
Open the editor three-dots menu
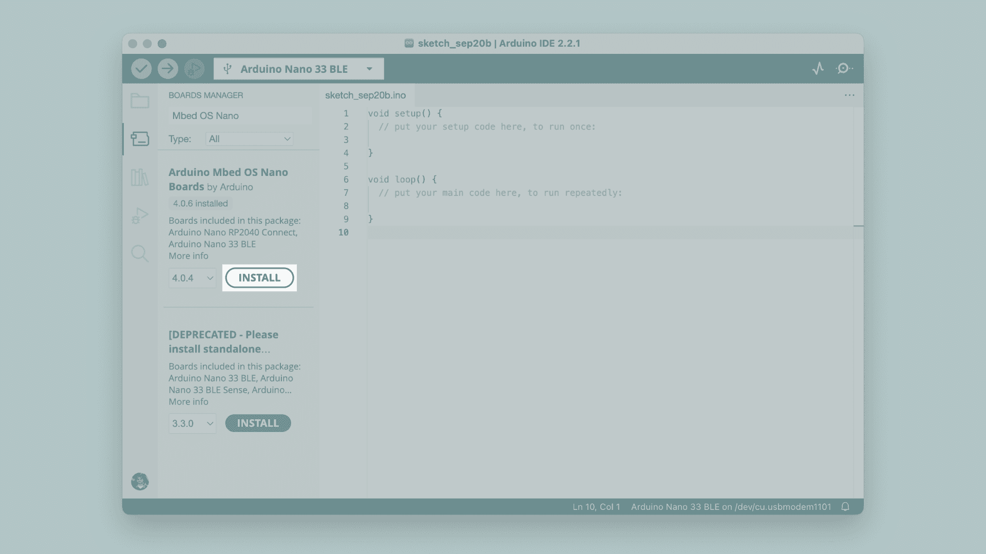coord(849,95)
